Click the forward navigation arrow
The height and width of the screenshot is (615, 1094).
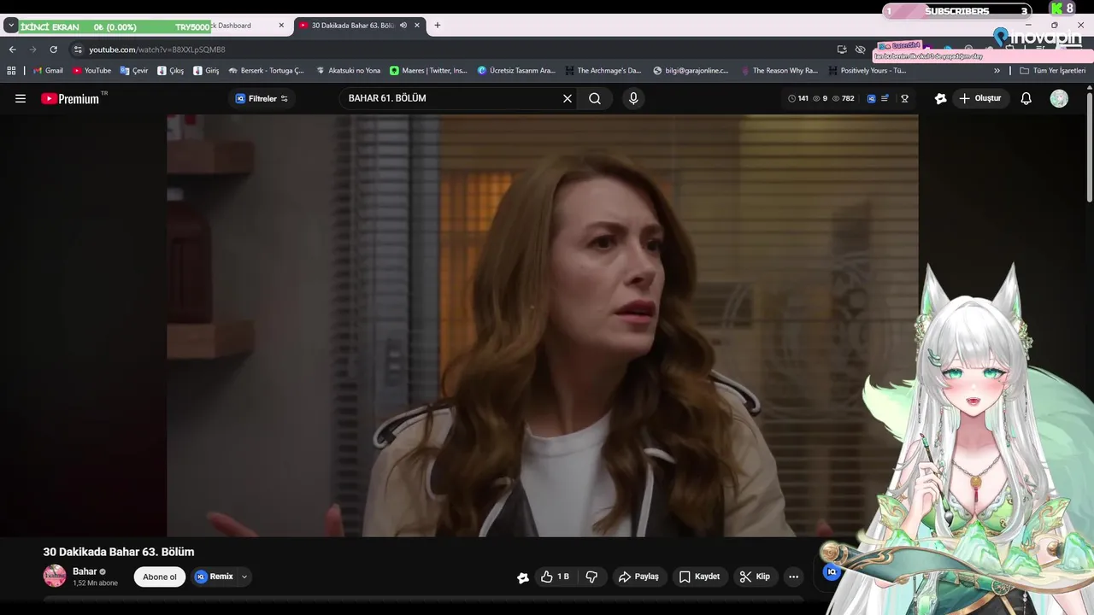tap(32, 50)
